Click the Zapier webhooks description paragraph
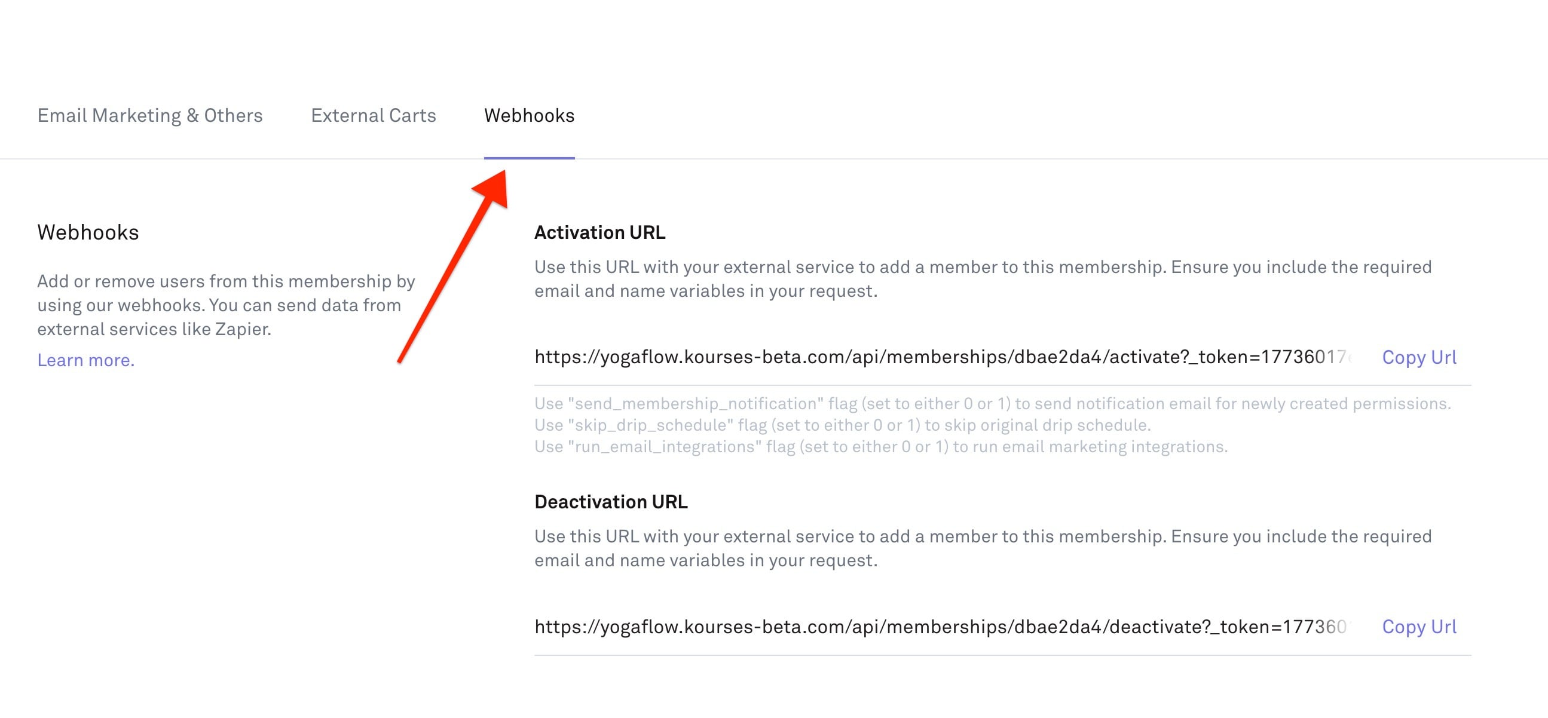1548x718 pixels. click(x=226, y=305)
